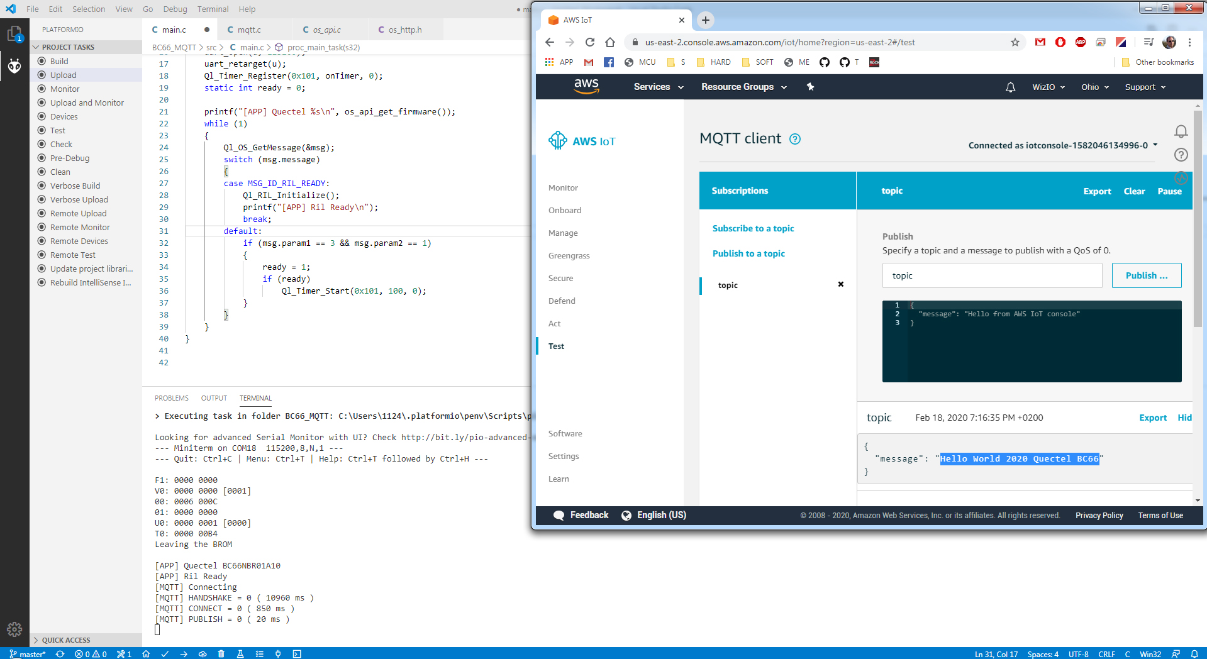The height and width of the screenshot is (659, 1207).
Task: Click PlatformIO Upload arrow in status bar
Action: (184, 654)
